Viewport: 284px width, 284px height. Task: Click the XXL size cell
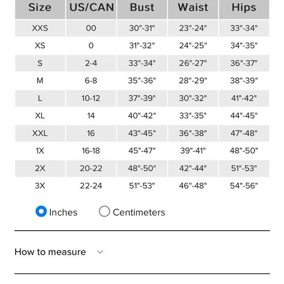pos(40,133)
